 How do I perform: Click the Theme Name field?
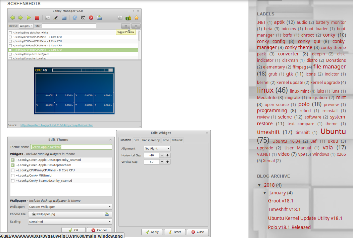tap(71, 147)
